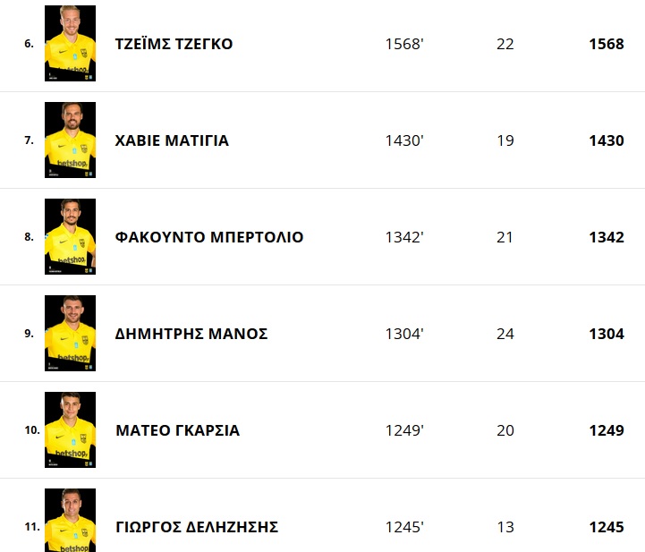Click the name ΧΑΒΙΕ ΜΑΤΙΓΙΑ
This screenshot has width=645, height=552.
[172, 140]
